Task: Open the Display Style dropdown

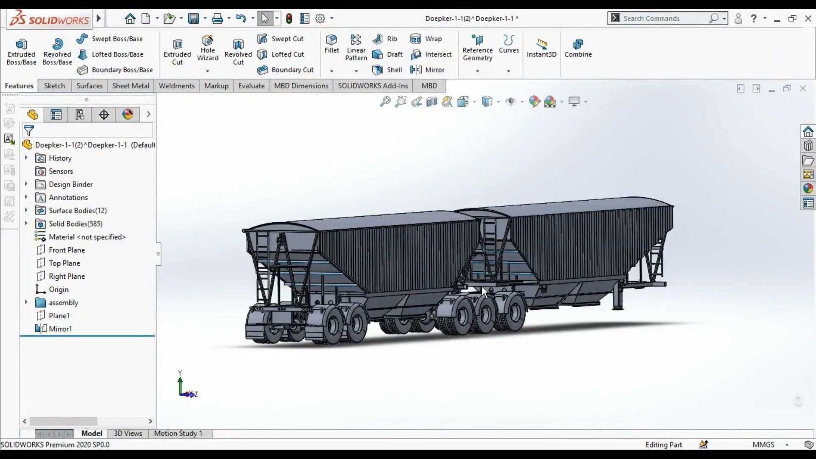Action: pyautogui.click(x=488, y=102)
